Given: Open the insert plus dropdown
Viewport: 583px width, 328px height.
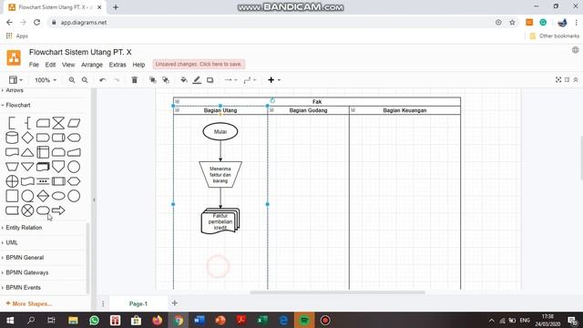Looking at the screenshot, I should [274, 80].
